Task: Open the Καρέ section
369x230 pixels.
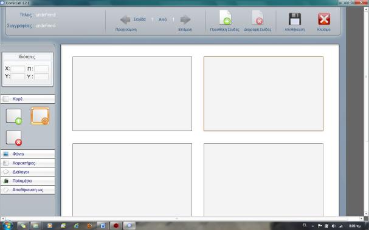Action: coord(28,99)
